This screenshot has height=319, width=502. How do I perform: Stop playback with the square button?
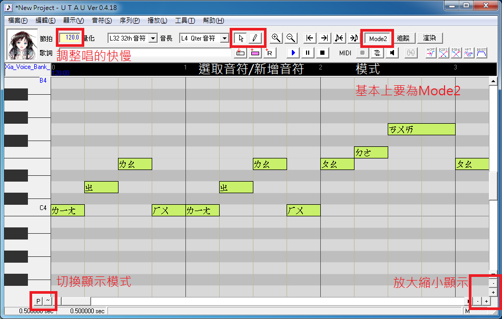(322, 53)
